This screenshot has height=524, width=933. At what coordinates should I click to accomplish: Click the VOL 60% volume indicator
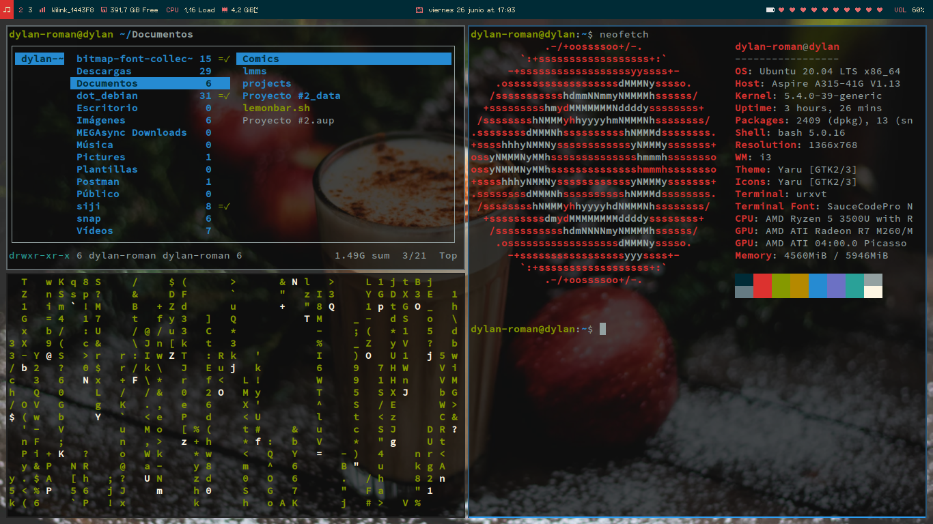pos(910,10)
